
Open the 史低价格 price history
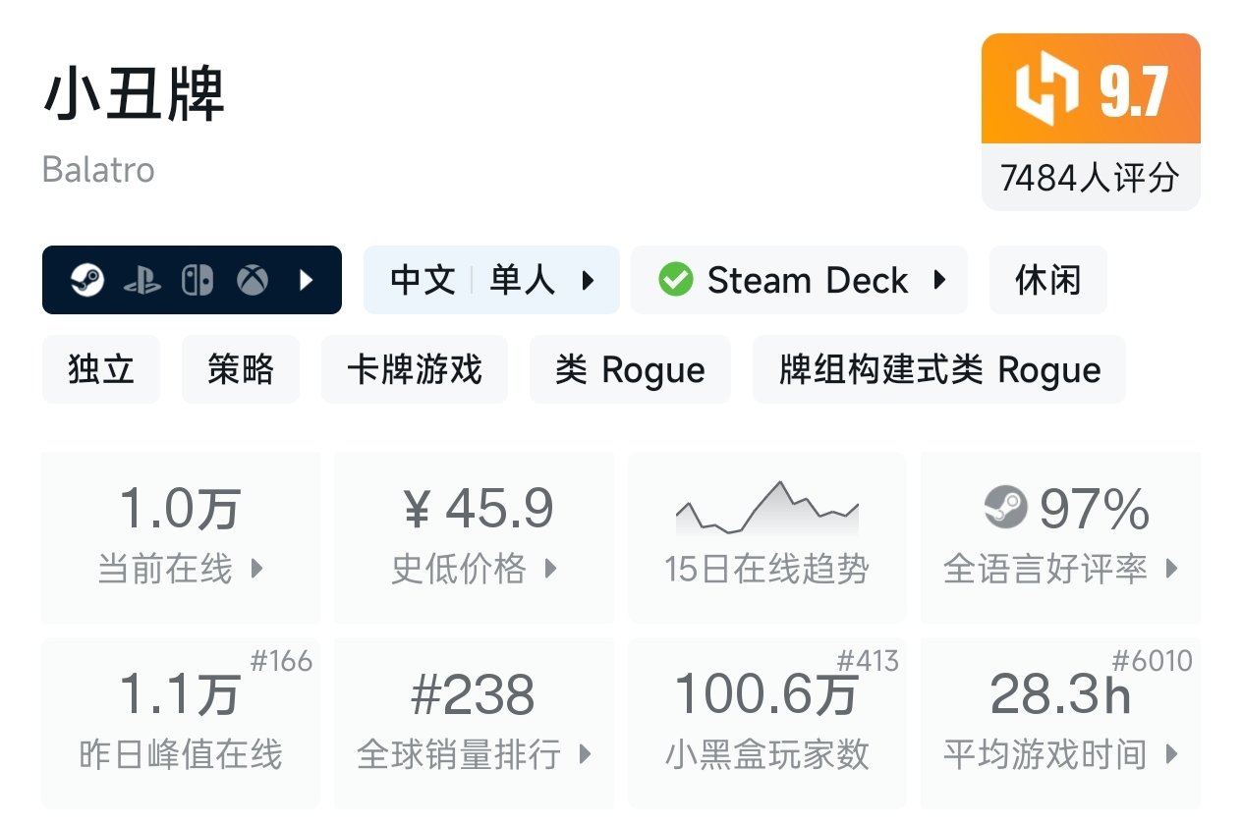[475, 536]
